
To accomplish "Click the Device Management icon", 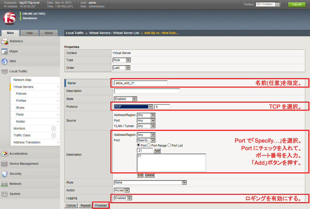I will [x=4, y=164].
